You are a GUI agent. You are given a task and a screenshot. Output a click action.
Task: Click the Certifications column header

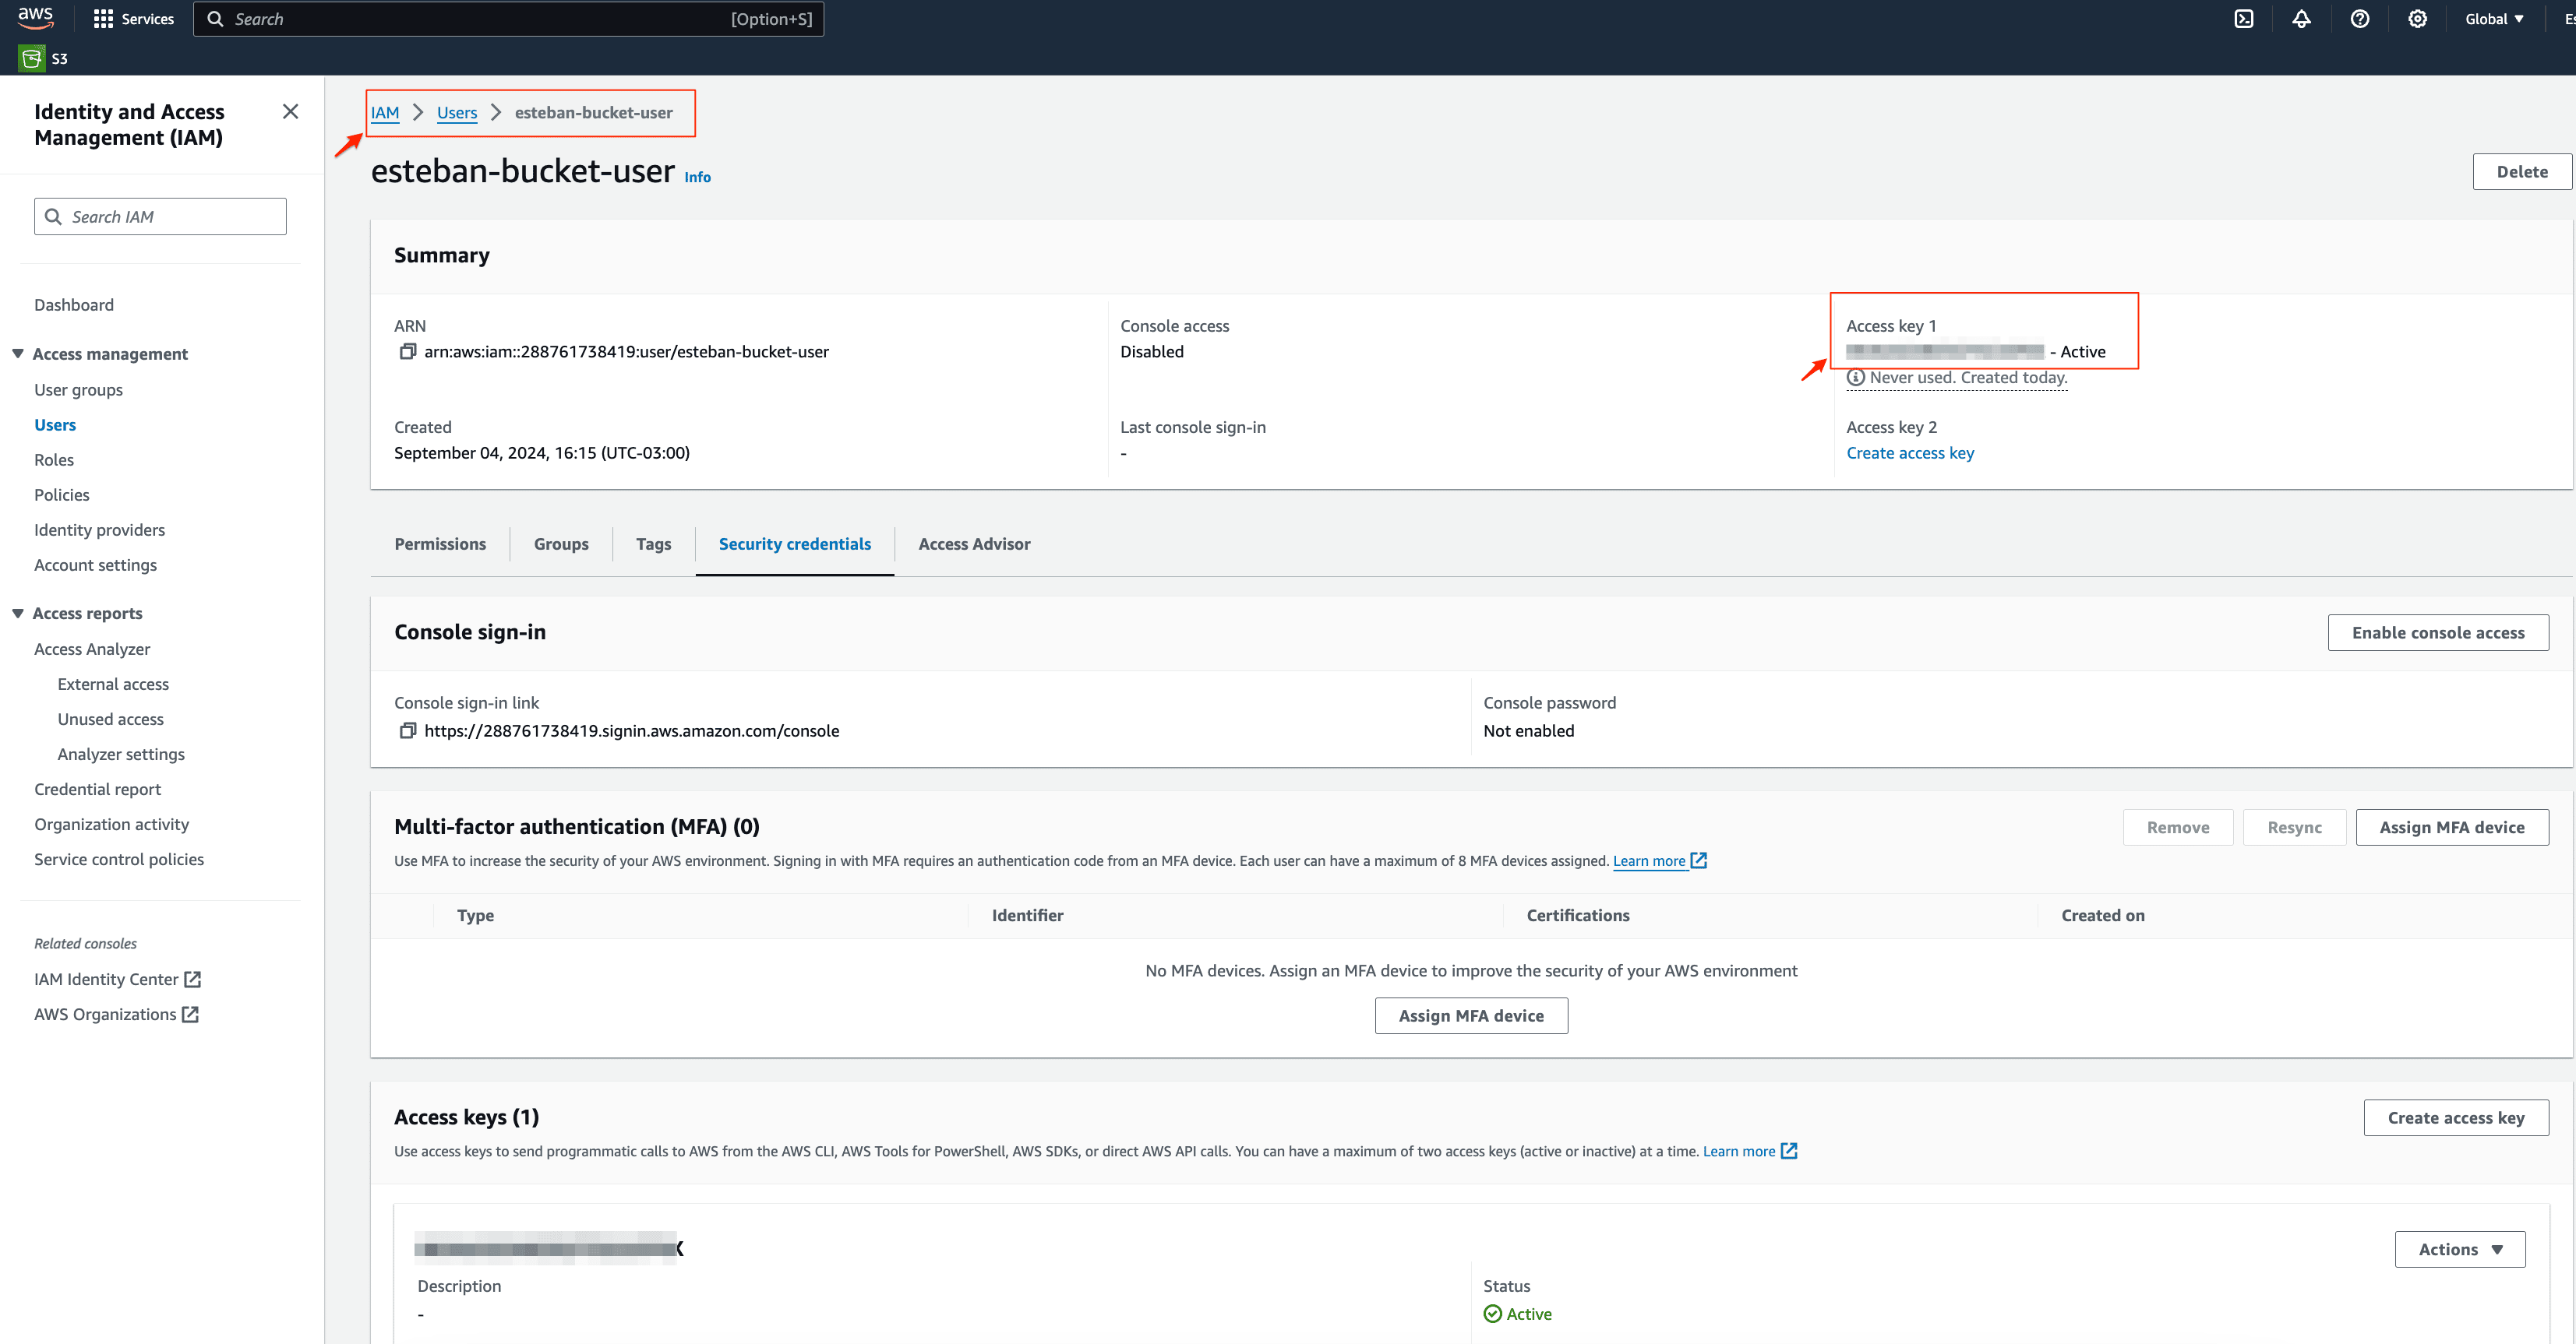coord(1578,915)
